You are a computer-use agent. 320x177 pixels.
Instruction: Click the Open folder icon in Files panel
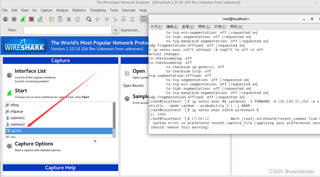click(x=127, y=73)
